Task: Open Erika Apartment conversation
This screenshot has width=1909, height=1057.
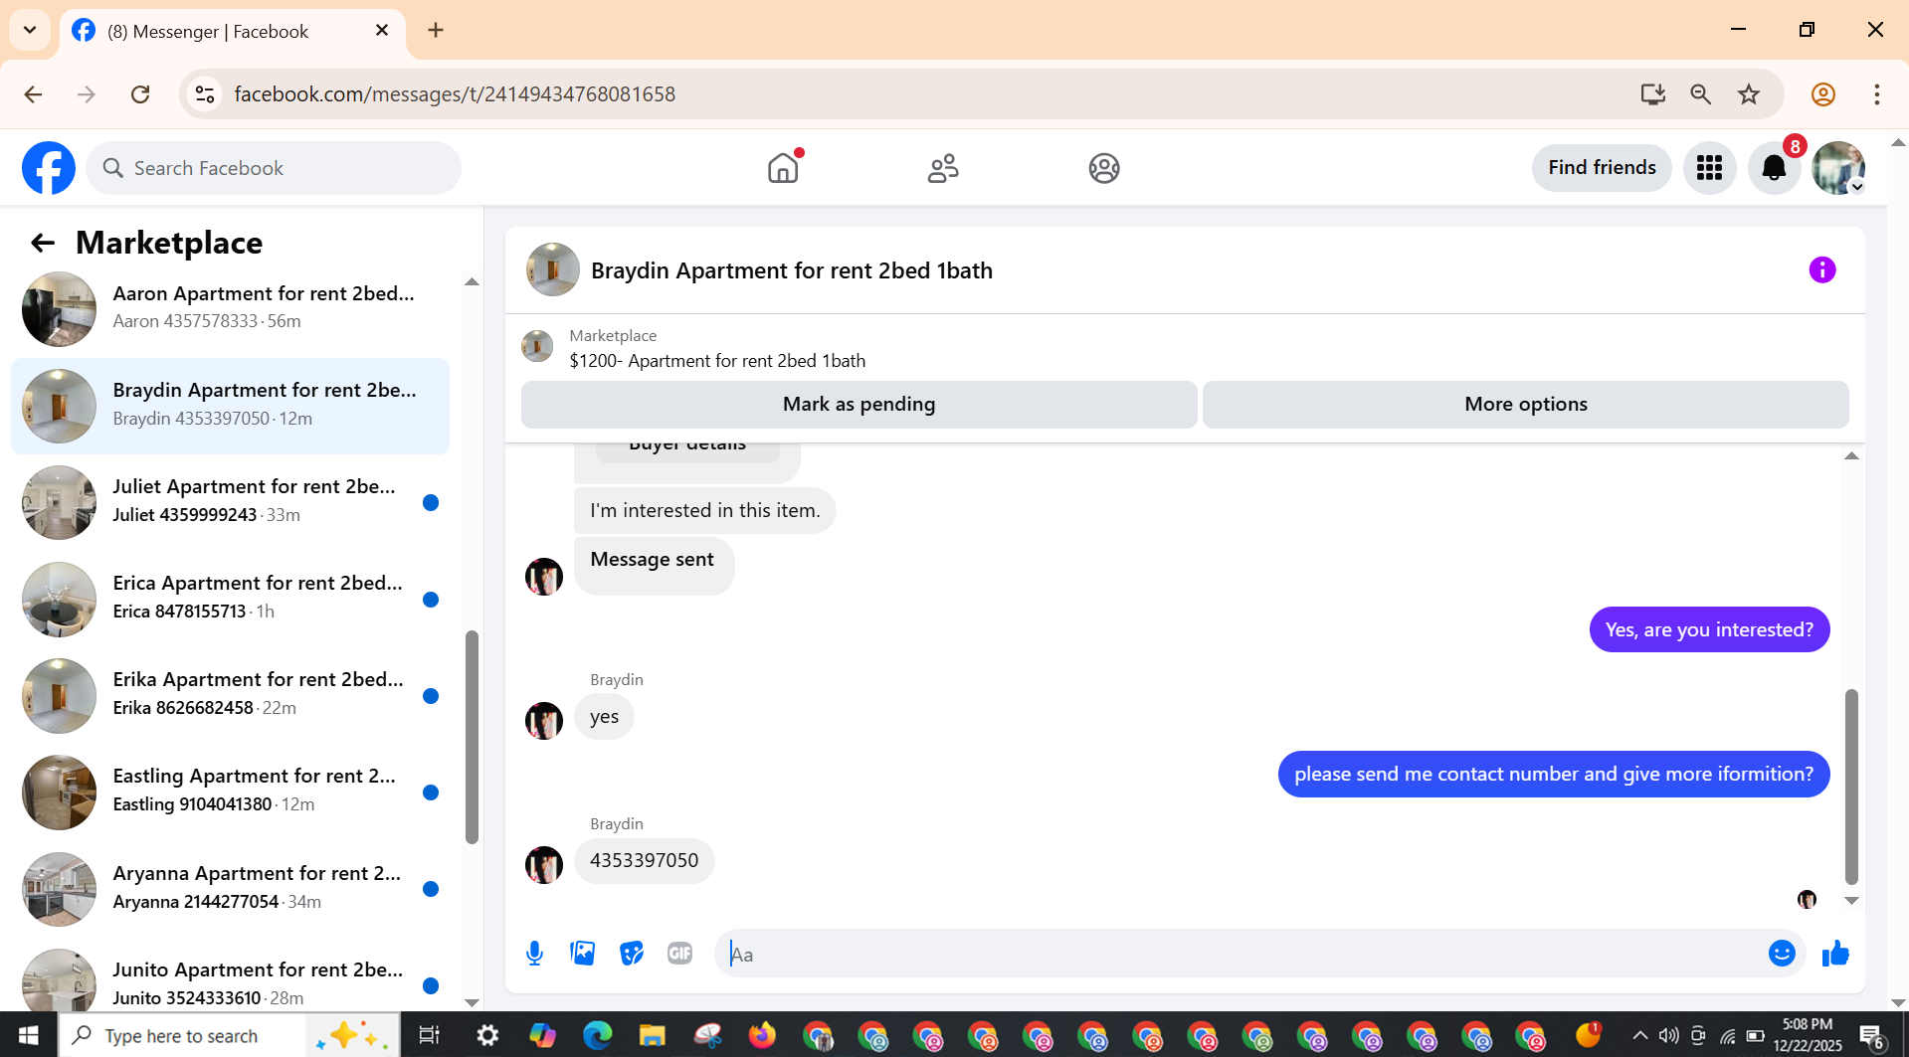Action: click(231, 694)
